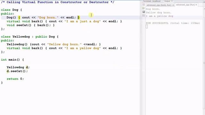Click the 'Yellowdog d;' declaration
The width and height of the screenshot is (205, 115).
click(18, 67)
